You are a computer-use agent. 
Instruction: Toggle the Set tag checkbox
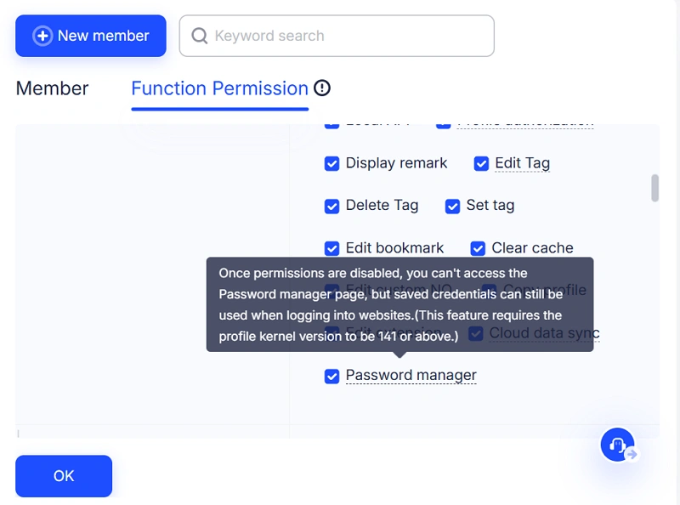click(452, 206)
